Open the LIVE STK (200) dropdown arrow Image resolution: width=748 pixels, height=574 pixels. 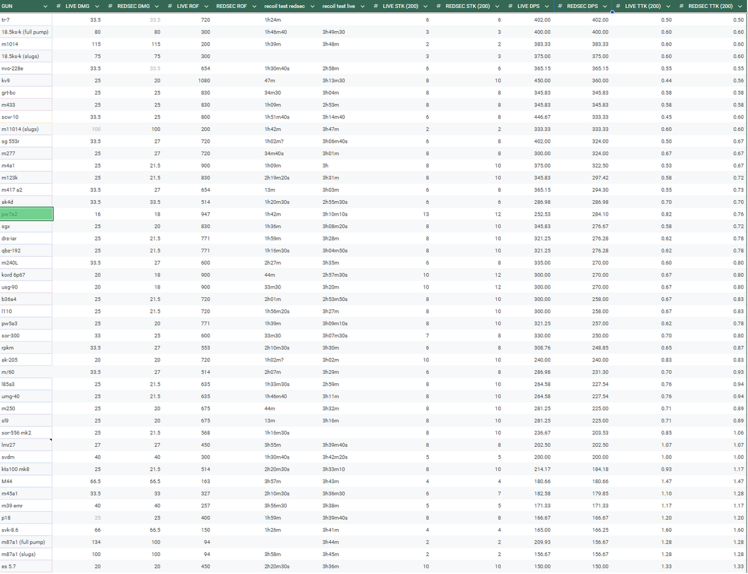pyautogui.click(x=424, y=7)
